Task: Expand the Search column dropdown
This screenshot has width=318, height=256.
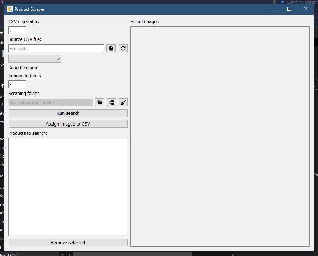Action: point(35,59)
